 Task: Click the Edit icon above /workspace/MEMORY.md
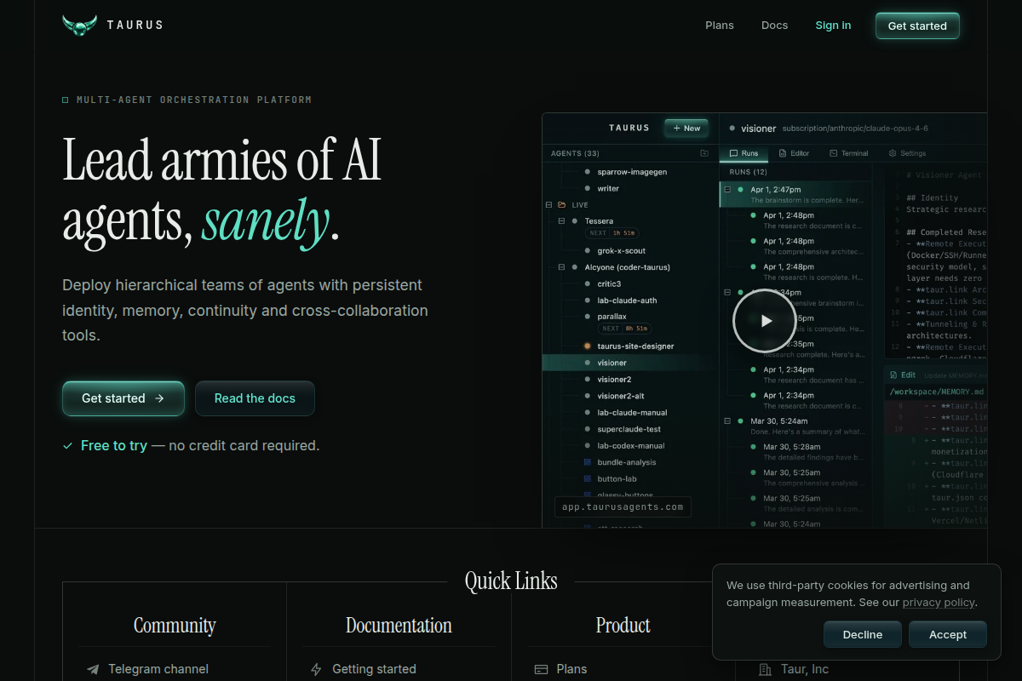click(893, 375)
